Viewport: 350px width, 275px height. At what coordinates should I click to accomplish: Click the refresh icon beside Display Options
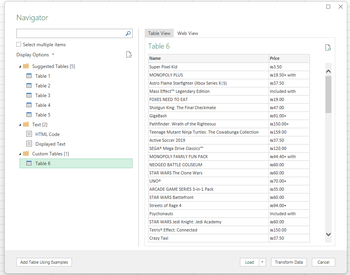coord(129,54)
